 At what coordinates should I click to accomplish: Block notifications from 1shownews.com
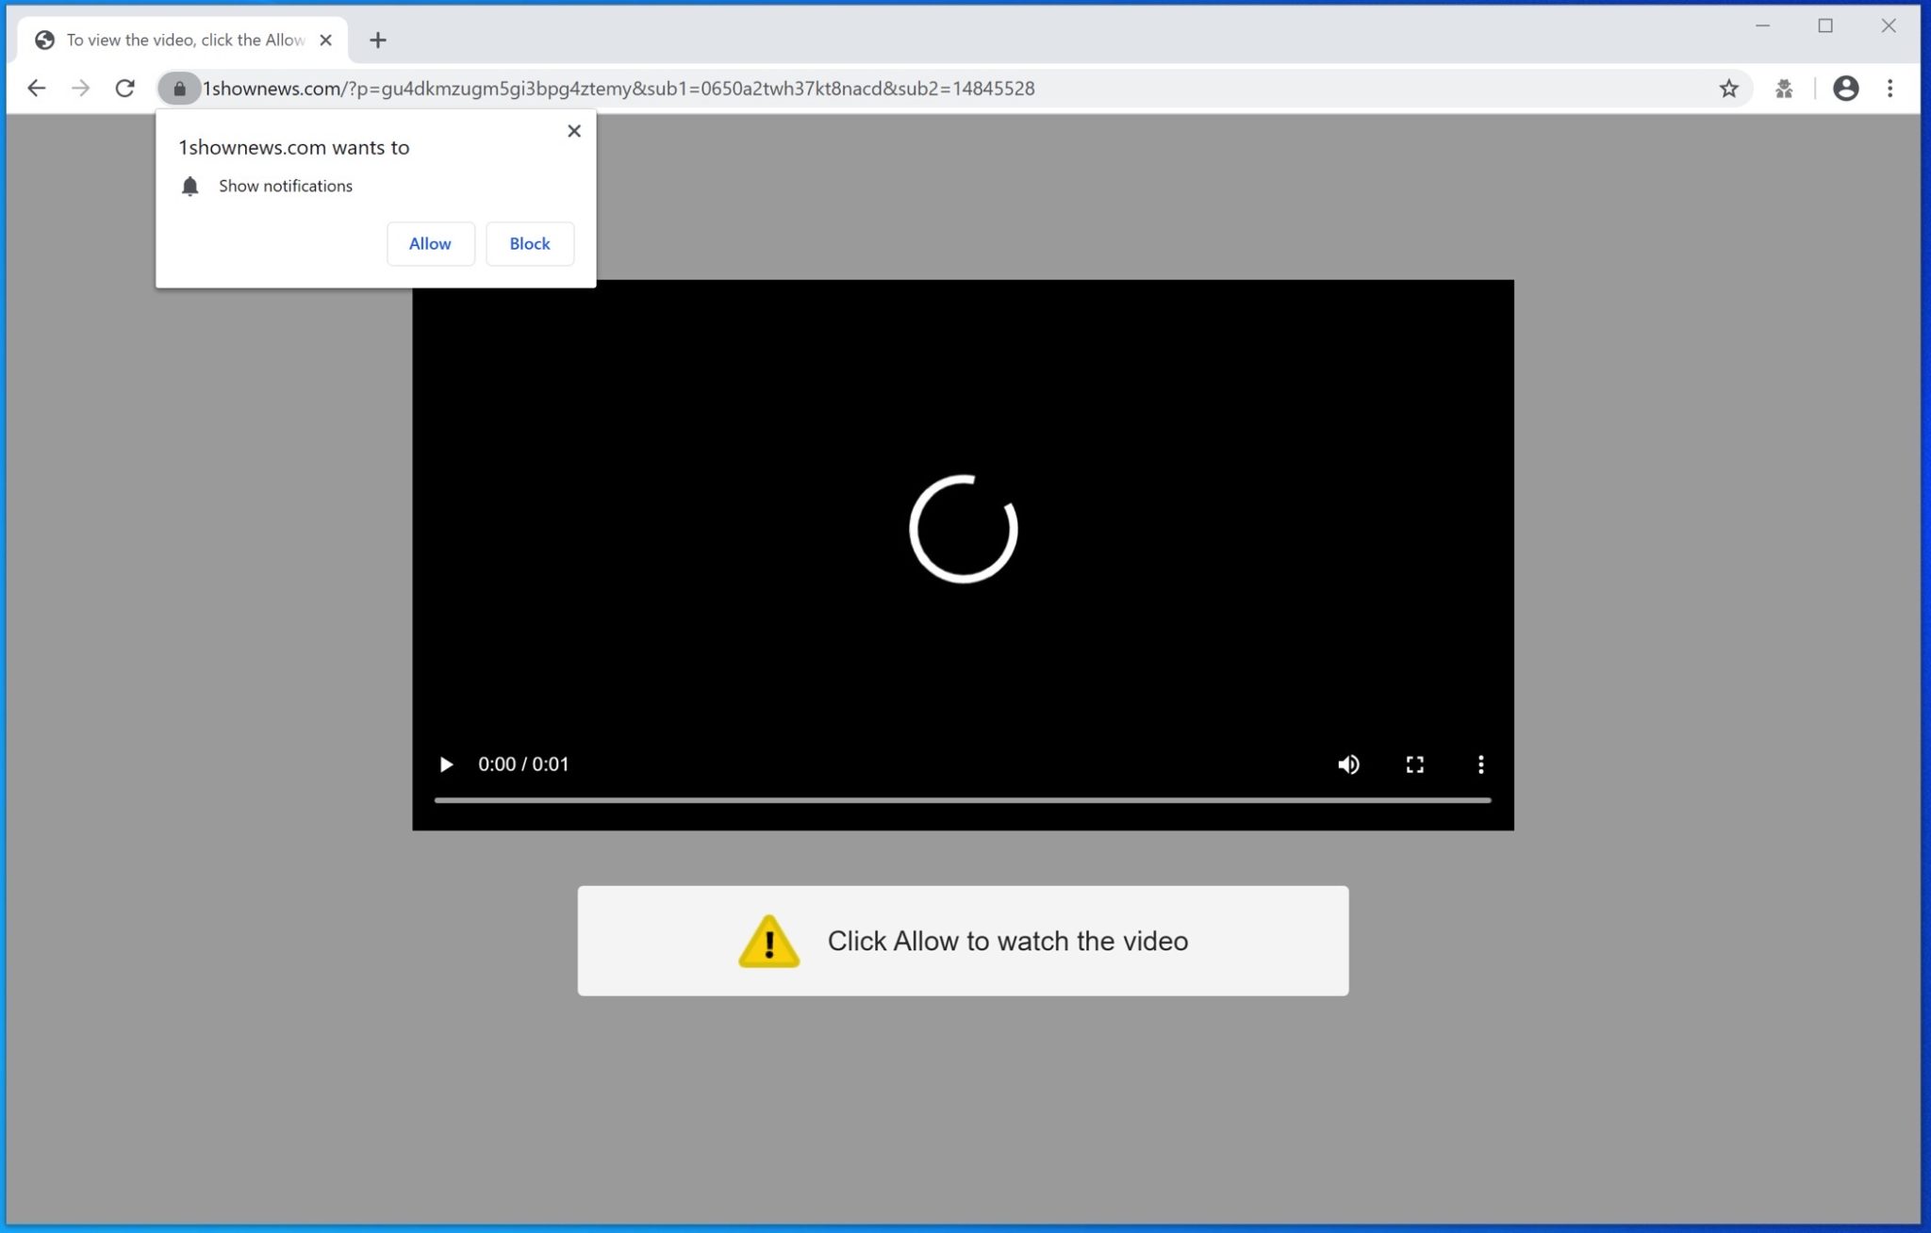point(529,244)
